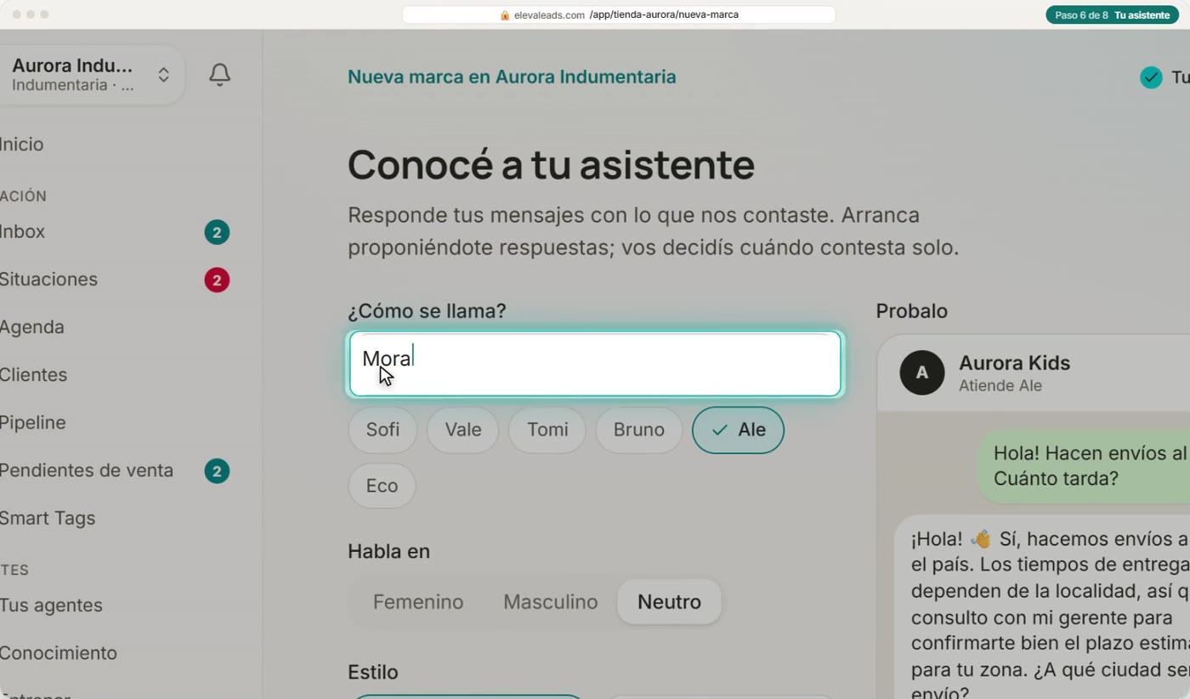Open the notifications bell

pyautogui.click(x=219, y=75)
